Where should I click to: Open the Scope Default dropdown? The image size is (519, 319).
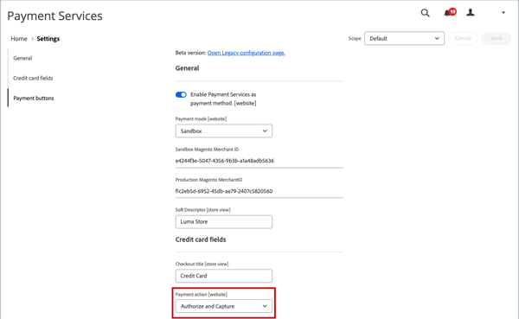click(404, 38)
